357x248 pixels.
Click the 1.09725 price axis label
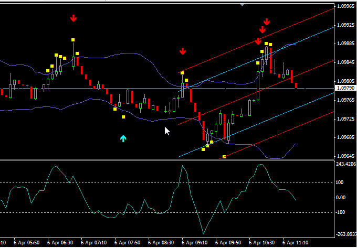click(346, 119)
